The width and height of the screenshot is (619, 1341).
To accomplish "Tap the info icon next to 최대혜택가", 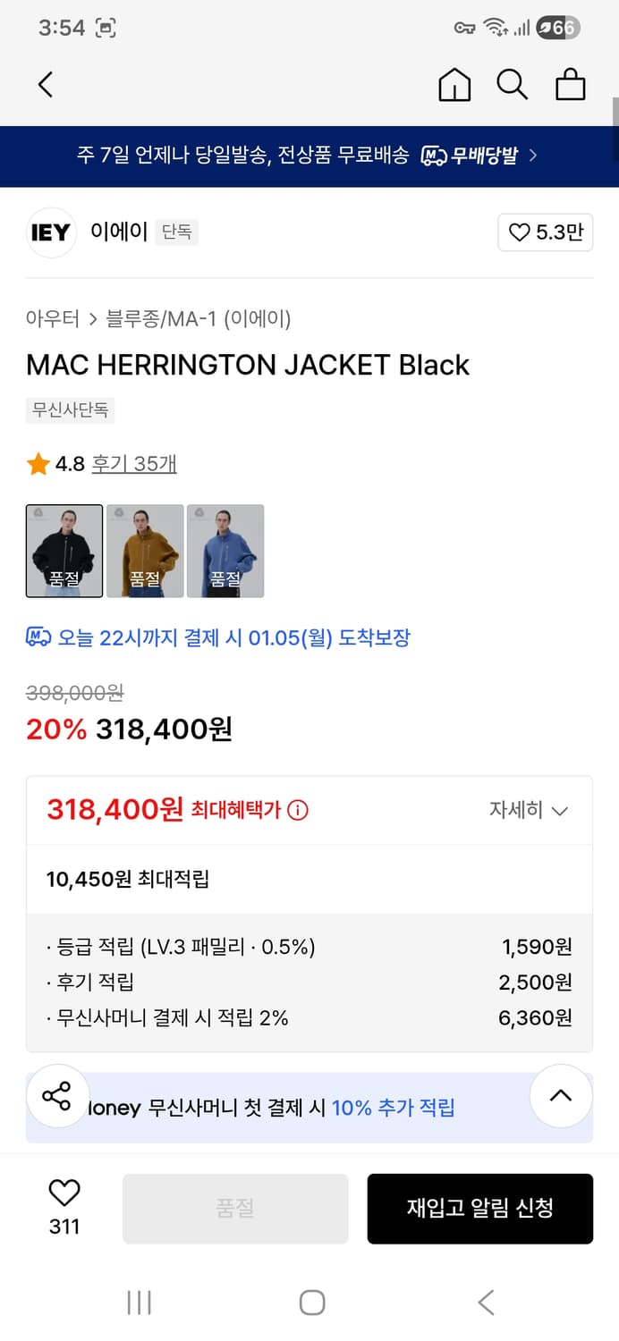I will point(296,808).
